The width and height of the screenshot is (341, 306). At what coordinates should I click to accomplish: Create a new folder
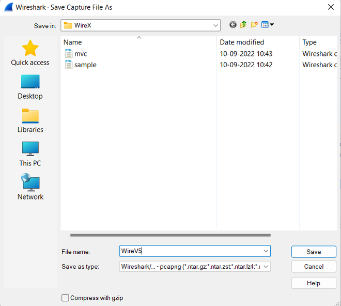click(x=254, y=25)
